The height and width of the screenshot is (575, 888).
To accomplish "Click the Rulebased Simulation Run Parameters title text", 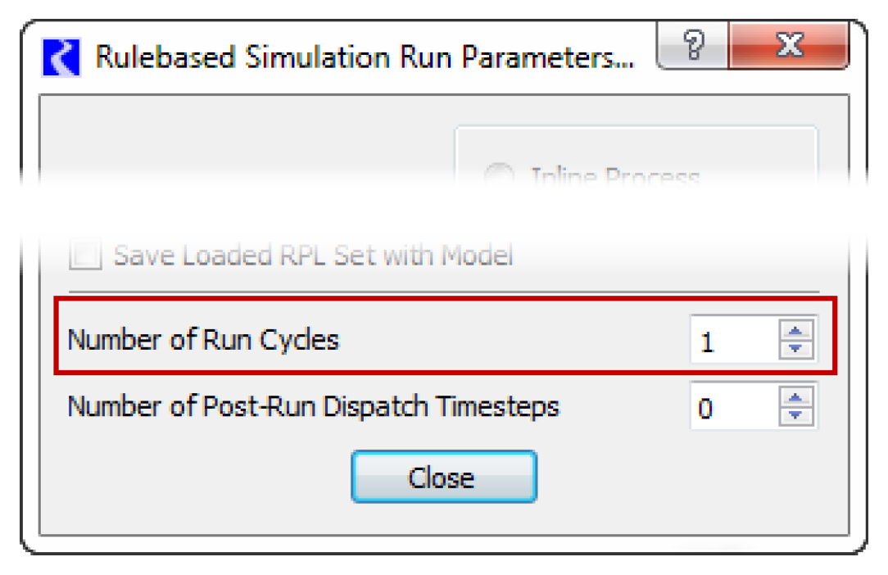I will coord(364,59).
